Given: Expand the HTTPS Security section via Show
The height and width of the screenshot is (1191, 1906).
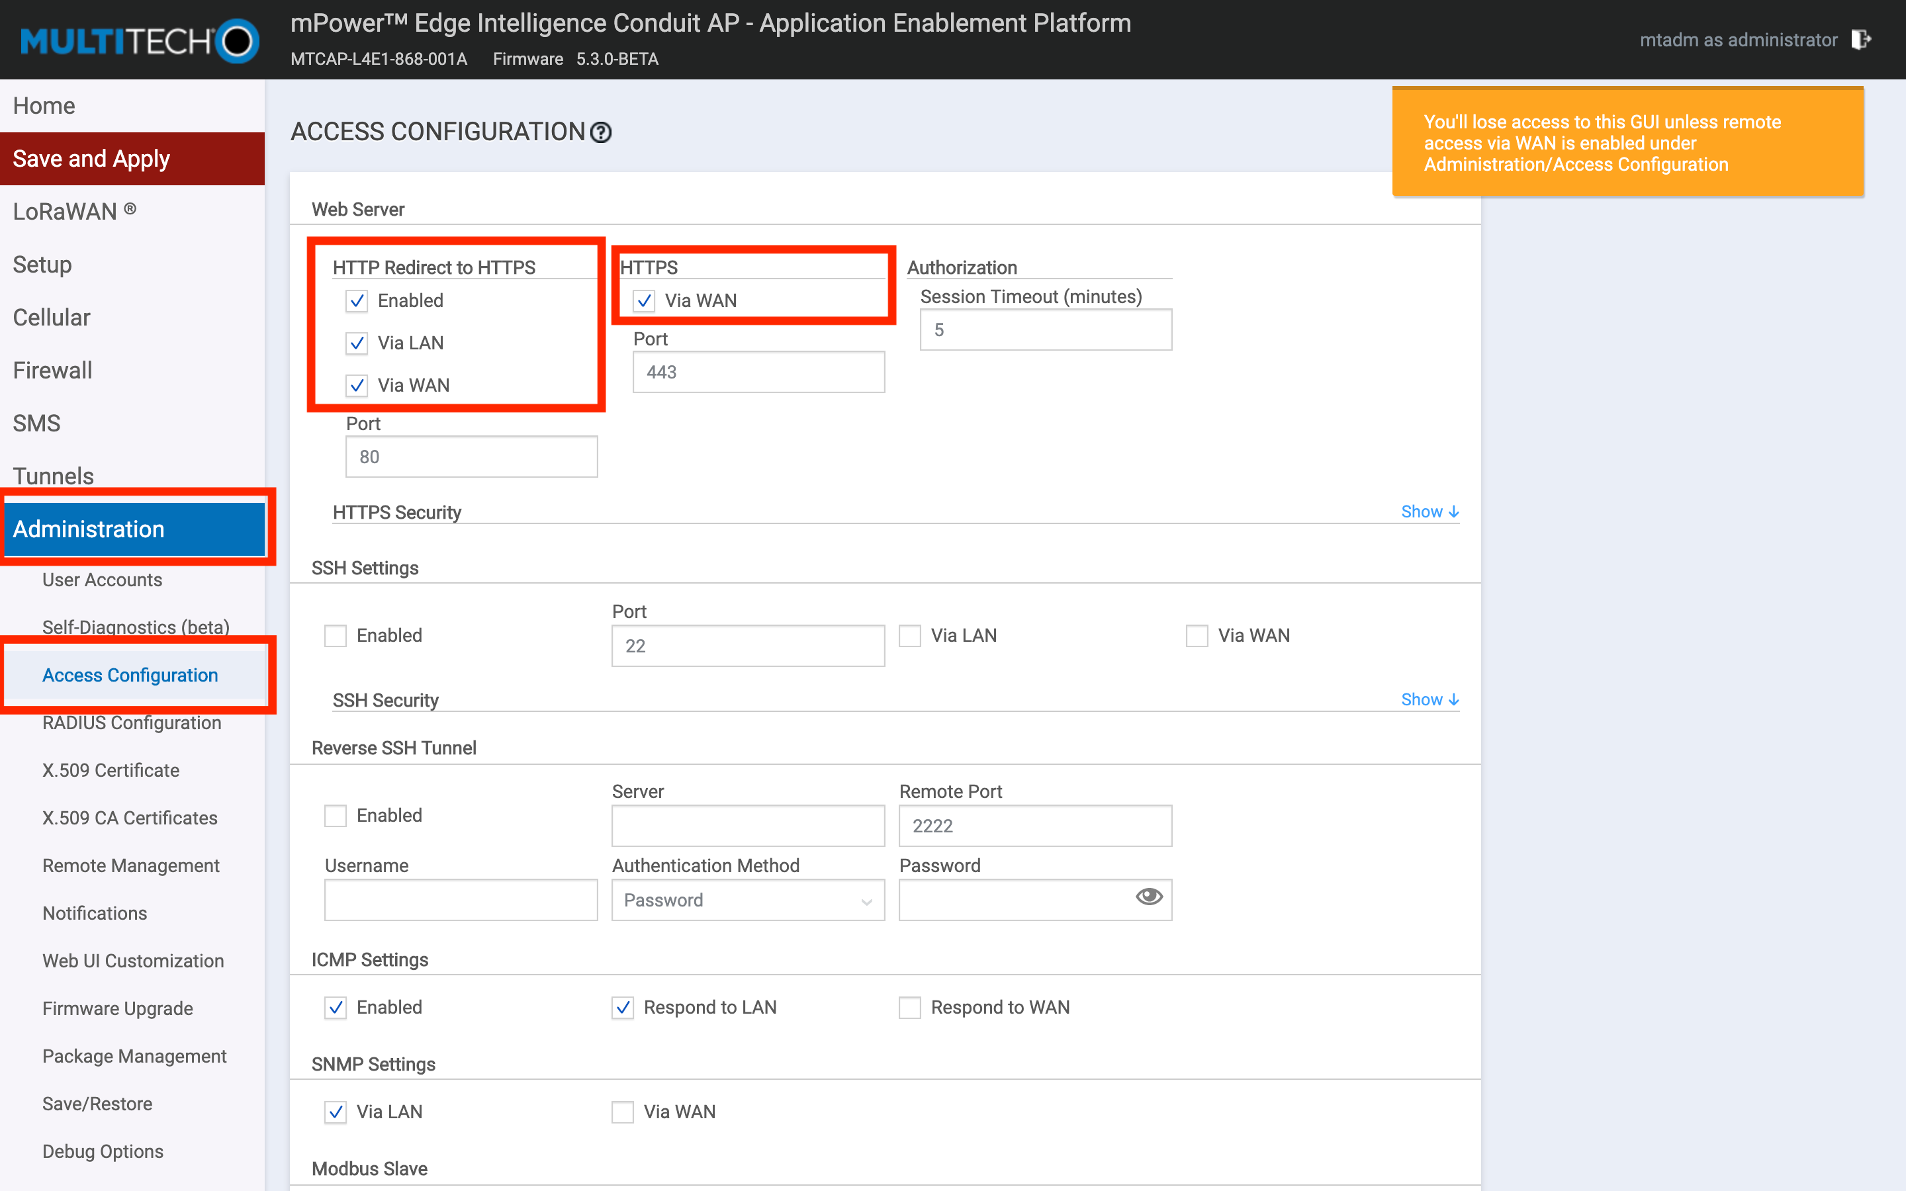Looking at the screenshot, I should [1429, 511].
